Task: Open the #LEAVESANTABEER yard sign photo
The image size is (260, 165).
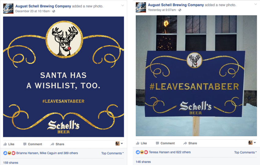Action: (x=196, y=76)
